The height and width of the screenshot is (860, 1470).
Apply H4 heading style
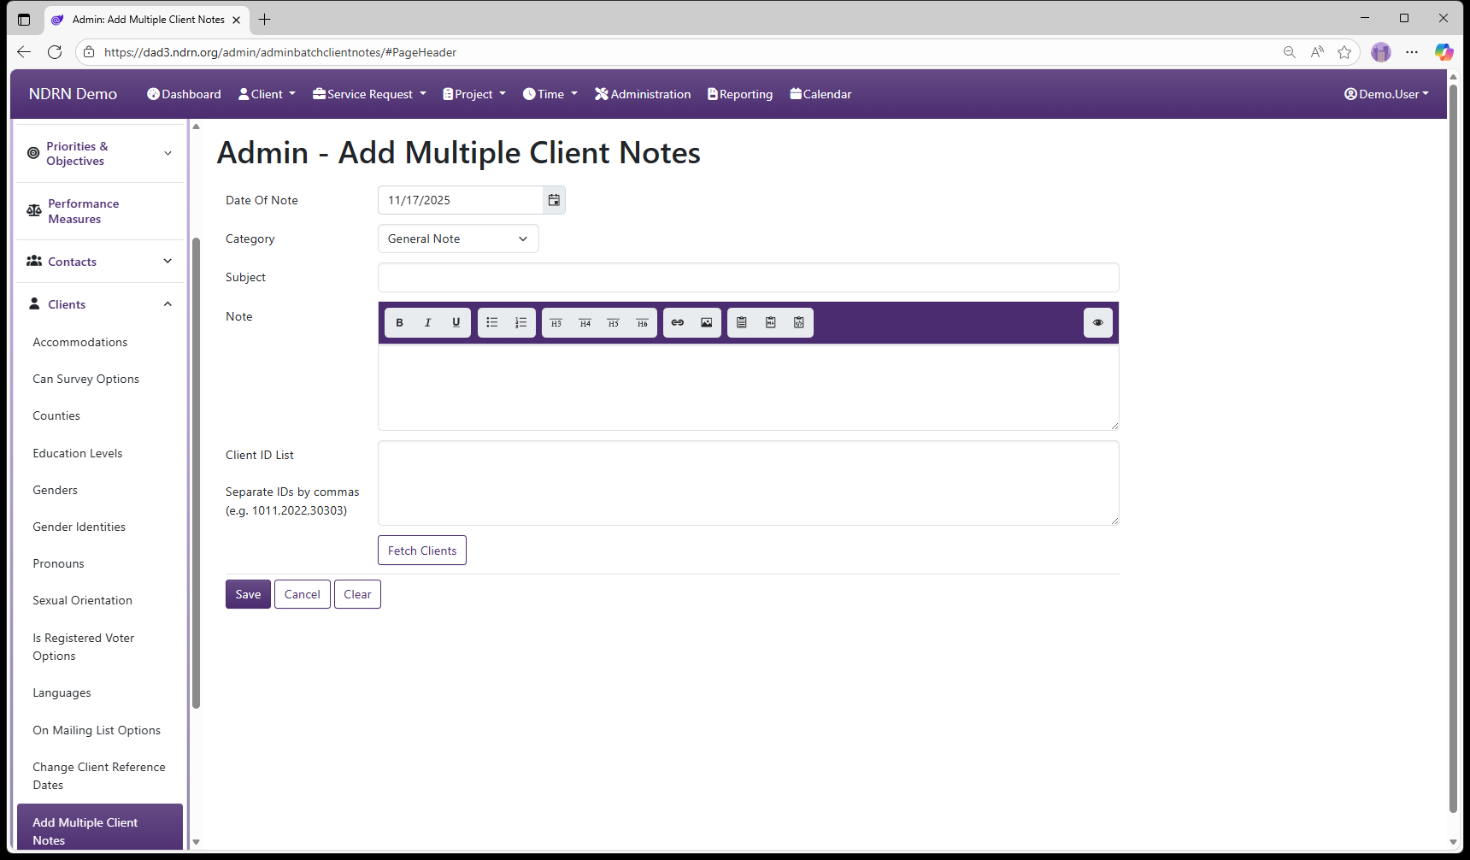coord(585,322)
